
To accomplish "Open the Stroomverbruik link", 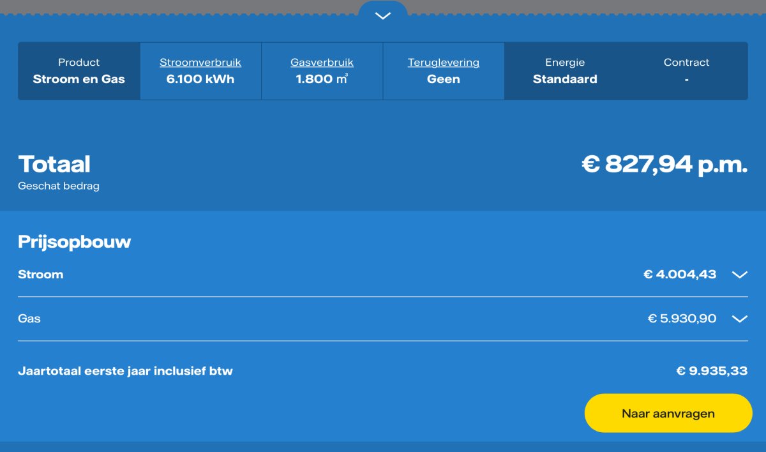I will tap(200, 63).
